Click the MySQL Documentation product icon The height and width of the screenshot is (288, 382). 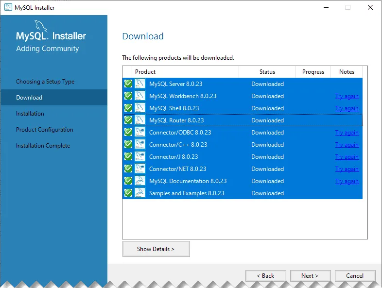point(140,181)
